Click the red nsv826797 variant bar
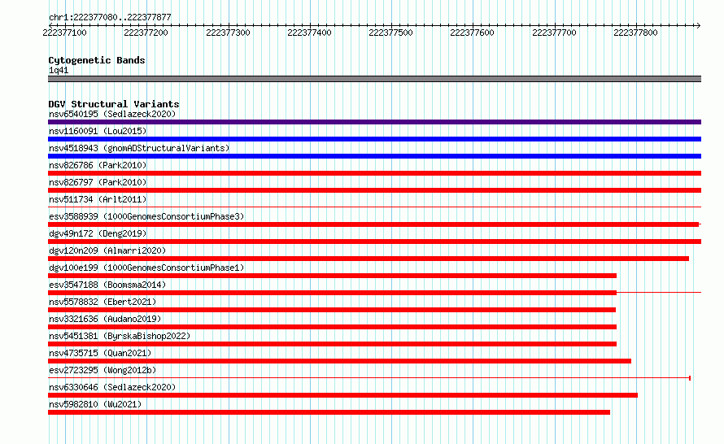This screenshot has height=444, width=724. pos(374,190)
